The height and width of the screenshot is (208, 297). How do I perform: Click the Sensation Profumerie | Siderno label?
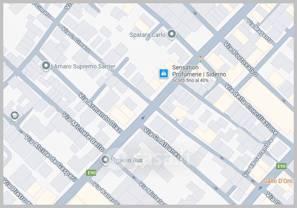pyautogui.click(x=199, y=71)
